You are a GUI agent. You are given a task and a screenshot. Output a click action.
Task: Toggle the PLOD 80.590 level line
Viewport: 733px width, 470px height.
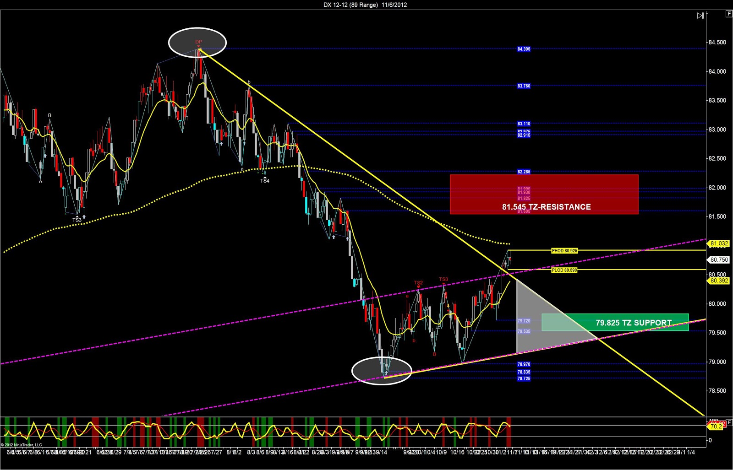click(564, 270)
